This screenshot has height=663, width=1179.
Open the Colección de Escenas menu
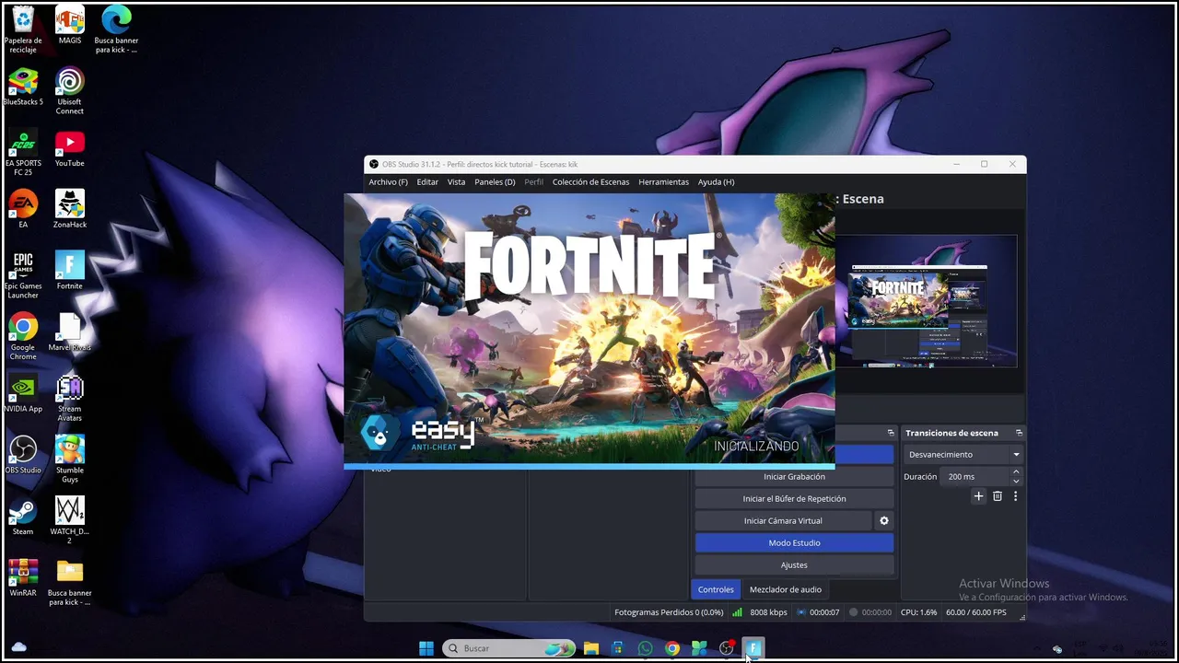[x=590, y=182]
